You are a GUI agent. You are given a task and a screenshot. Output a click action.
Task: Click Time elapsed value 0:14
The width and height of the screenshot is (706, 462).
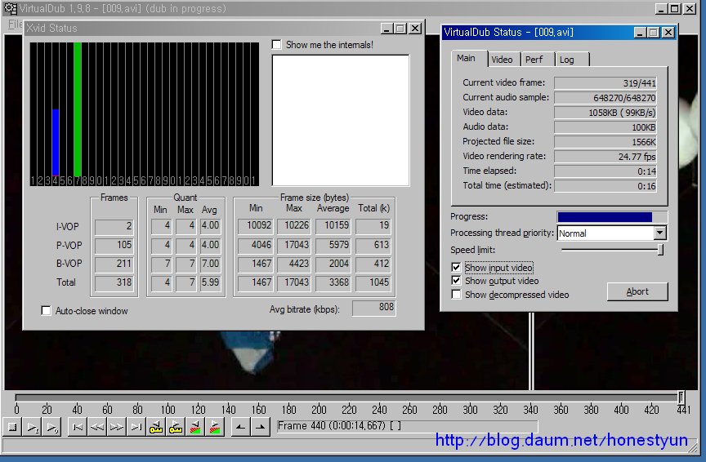click(x=605, y=171)
